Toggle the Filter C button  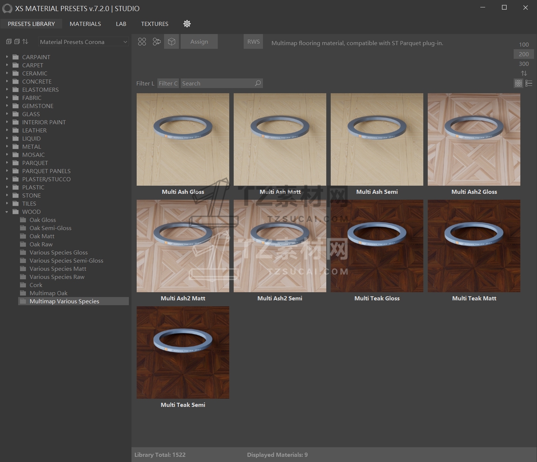pos(168,83)
